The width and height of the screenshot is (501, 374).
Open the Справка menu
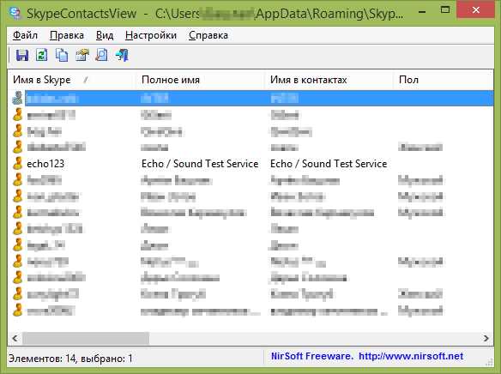point(208,35)
